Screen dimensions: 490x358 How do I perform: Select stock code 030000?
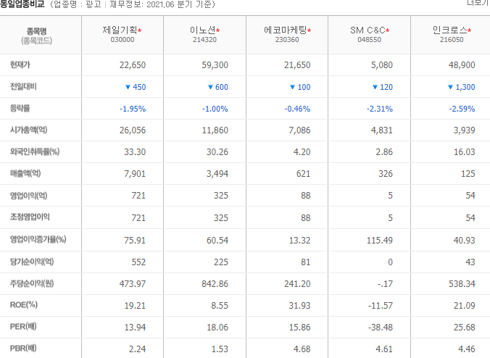[122, 40]
